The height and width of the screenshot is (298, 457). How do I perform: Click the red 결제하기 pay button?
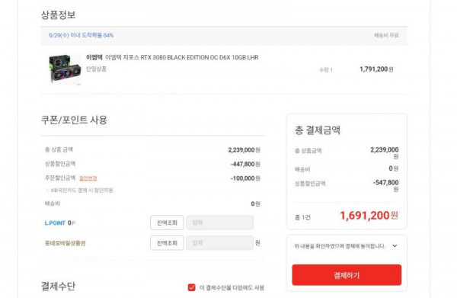click(347, 275)
